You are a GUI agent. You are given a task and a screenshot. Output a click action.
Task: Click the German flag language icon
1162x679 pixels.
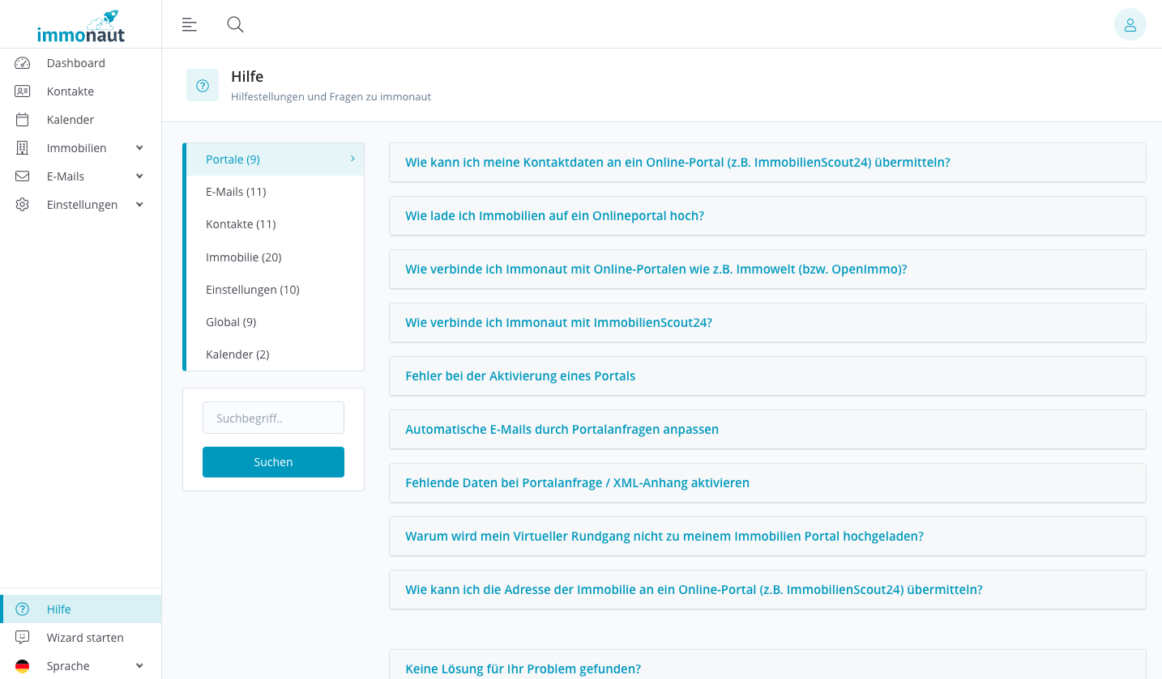pyautogui.click(x=22, y=665)
